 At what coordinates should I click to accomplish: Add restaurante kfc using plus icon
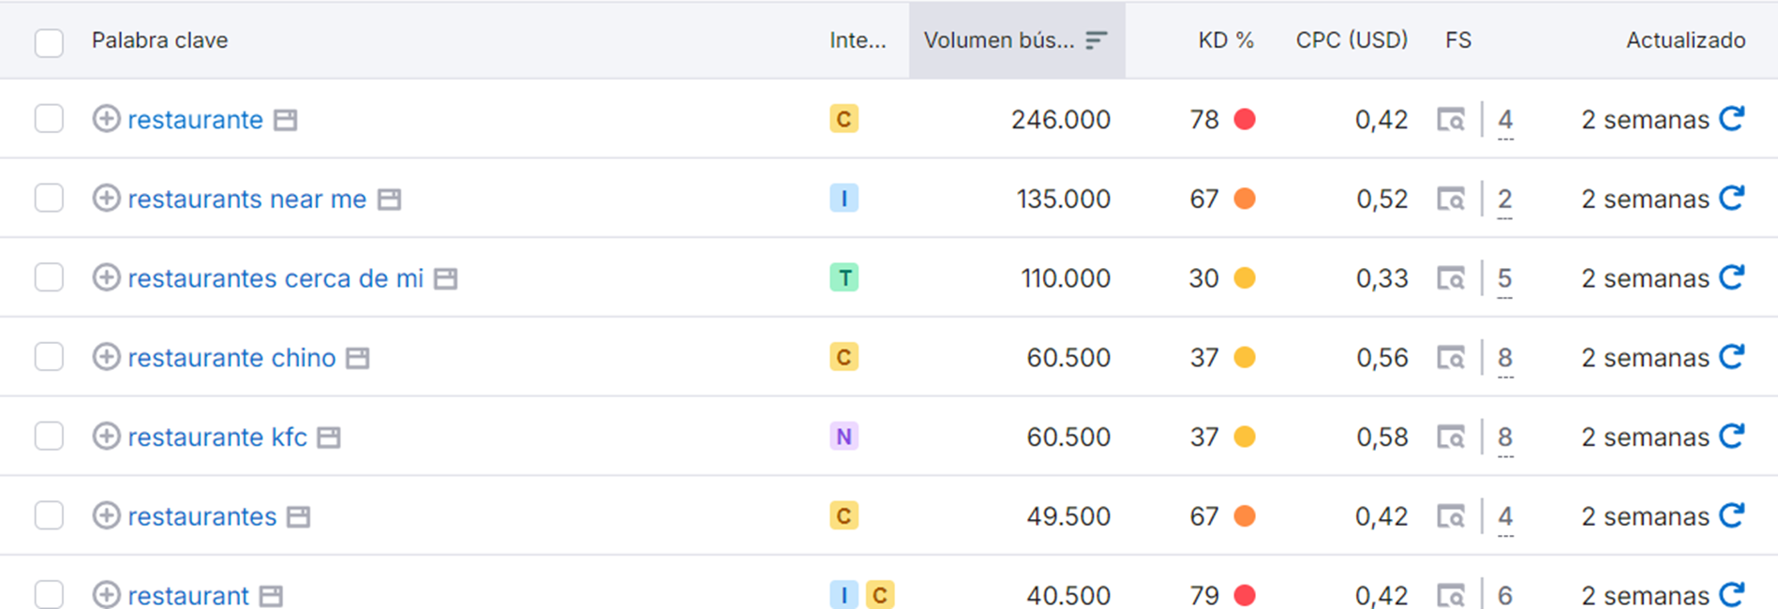click(x=106, y=437)
